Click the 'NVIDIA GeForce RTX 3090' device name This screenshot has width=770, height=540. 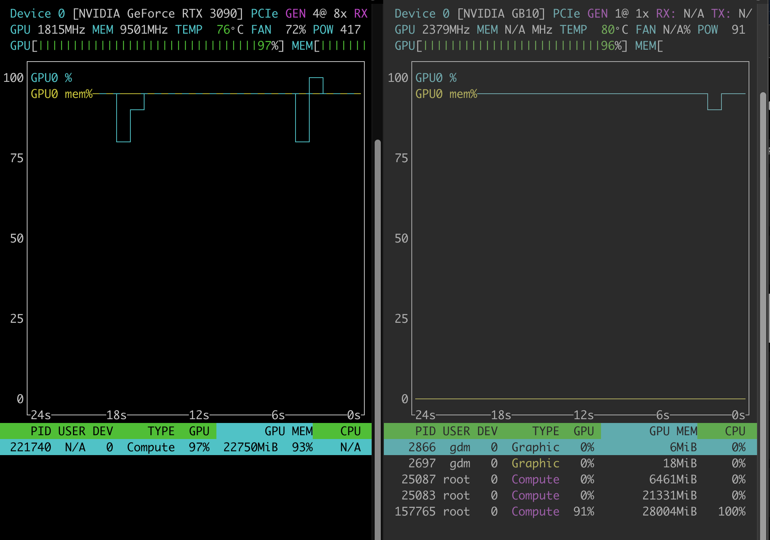click(x=158, y=14)
